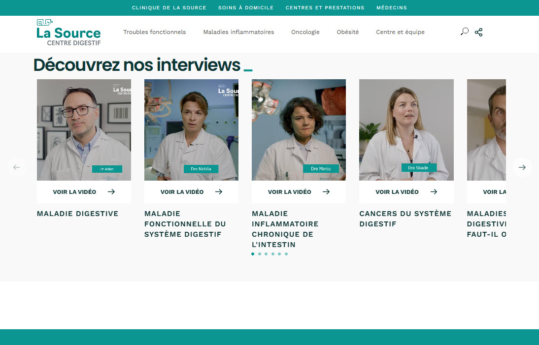Open Soins à domicile top menu
This screenshot has height=345, width=539.
[x=246, y=7]
